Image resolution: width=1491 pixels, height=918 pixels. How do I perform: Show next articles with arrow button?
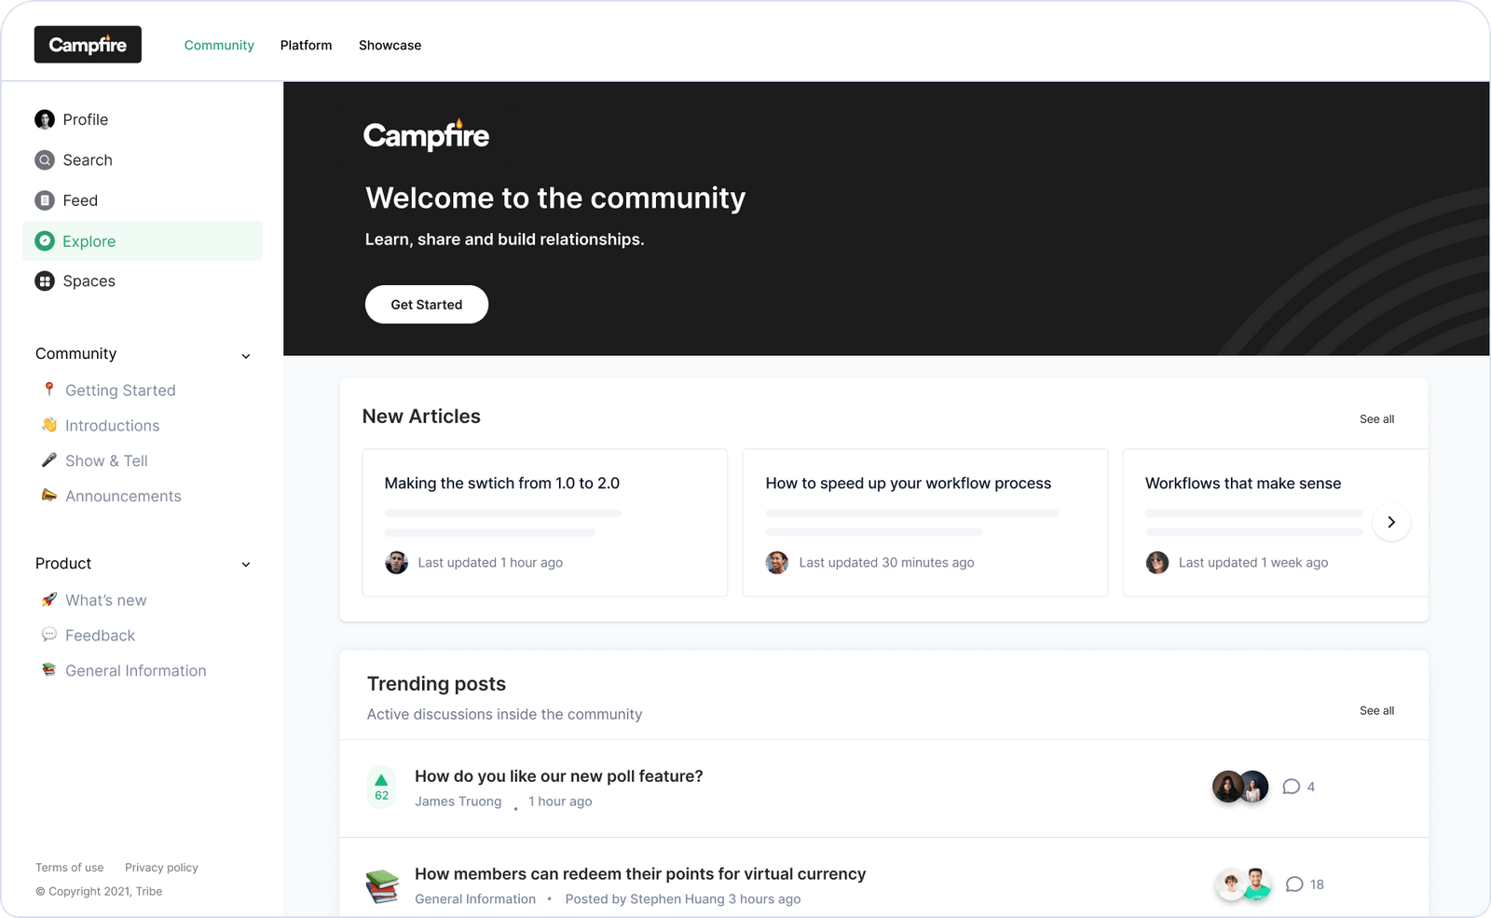1391,522
